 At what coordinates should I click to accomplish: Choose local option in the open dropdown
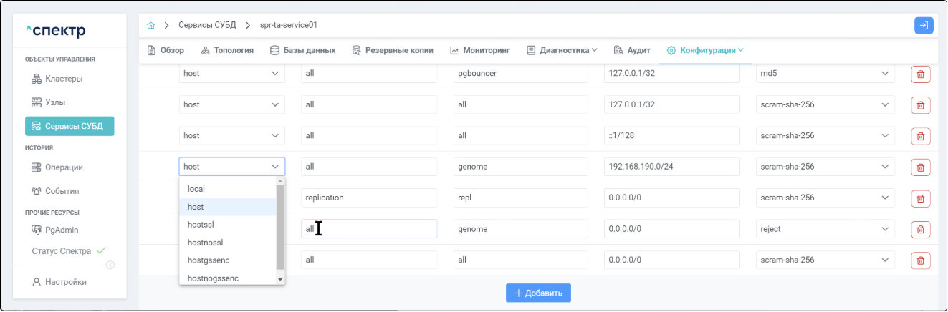tap(196, 189)
